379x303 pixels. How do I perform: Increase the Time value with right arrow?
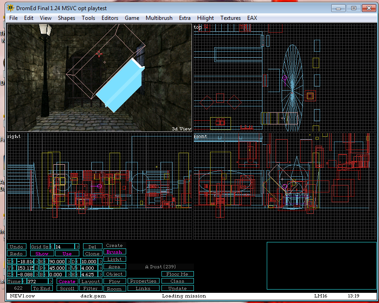(51, 281)
